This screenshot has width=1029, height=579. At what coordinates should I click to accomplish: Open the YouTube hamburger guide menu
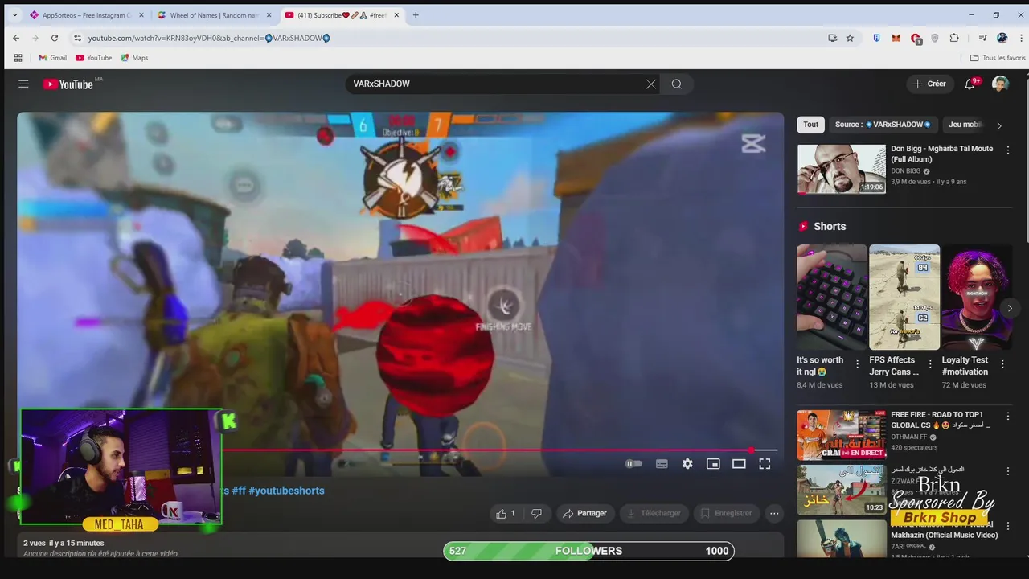[x=23, y=84]
